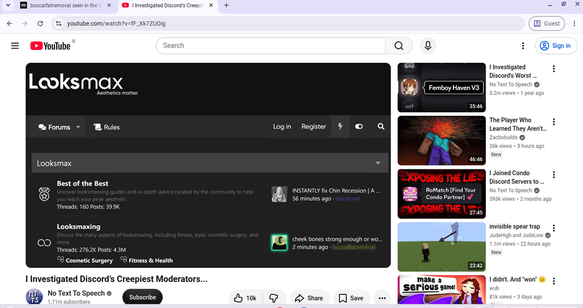Open Chrome three-dot menu
Image resolution: width=583 pixels, height=308 pixels.
tap(574, 23)
